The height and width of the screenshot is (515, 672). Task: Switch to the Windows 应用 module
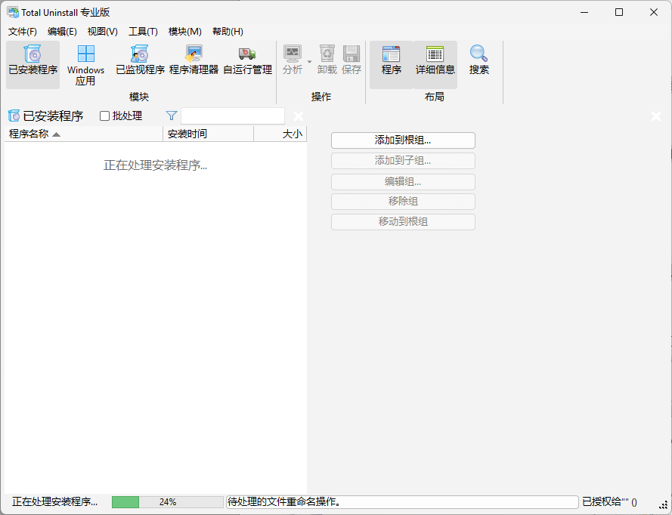pyautogui.click(x=85, y=54)
